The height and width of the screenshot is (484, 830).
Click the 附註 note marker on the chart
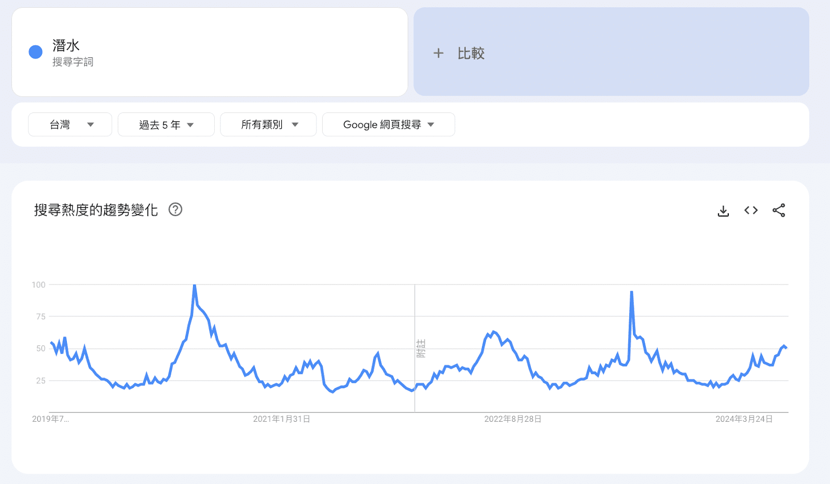pyautogui.click(x=421, y=348)
